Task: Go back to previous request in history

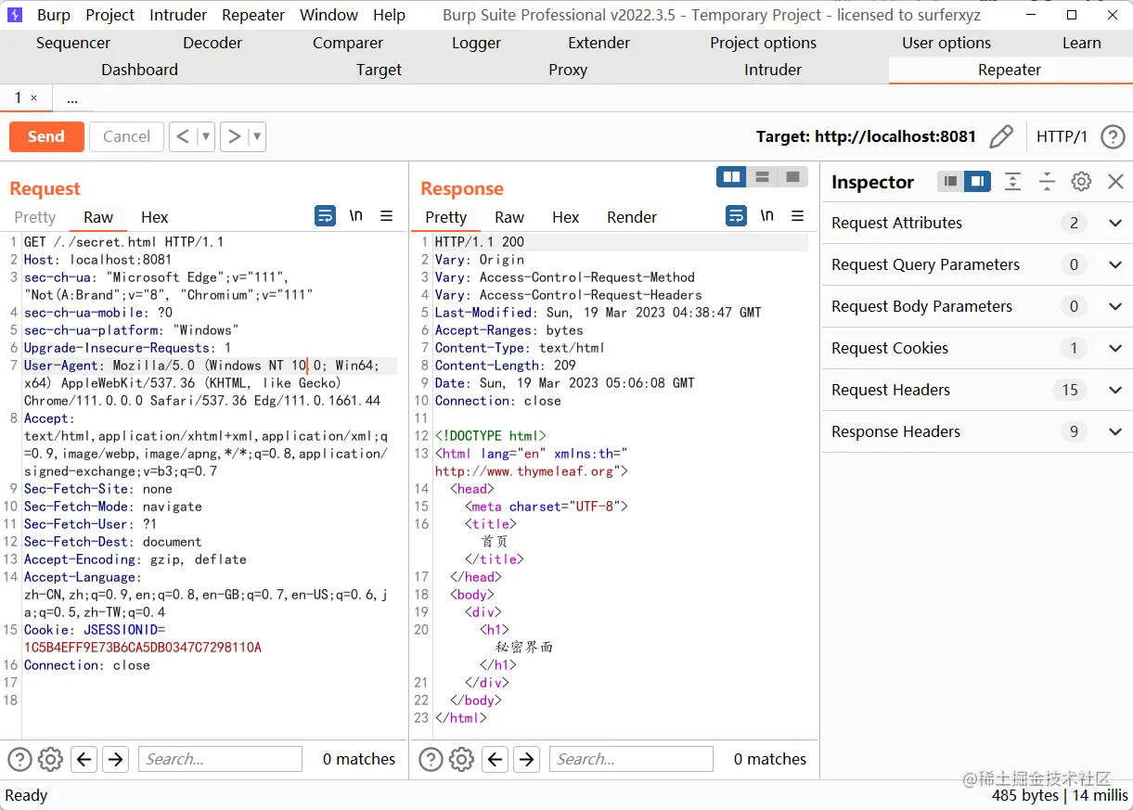Action: (x=183, y=136)
